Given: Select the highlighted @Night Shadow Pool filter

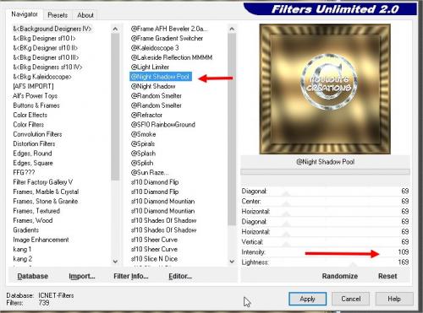Looking at the screenshot, I should click(x=161, y=77).
